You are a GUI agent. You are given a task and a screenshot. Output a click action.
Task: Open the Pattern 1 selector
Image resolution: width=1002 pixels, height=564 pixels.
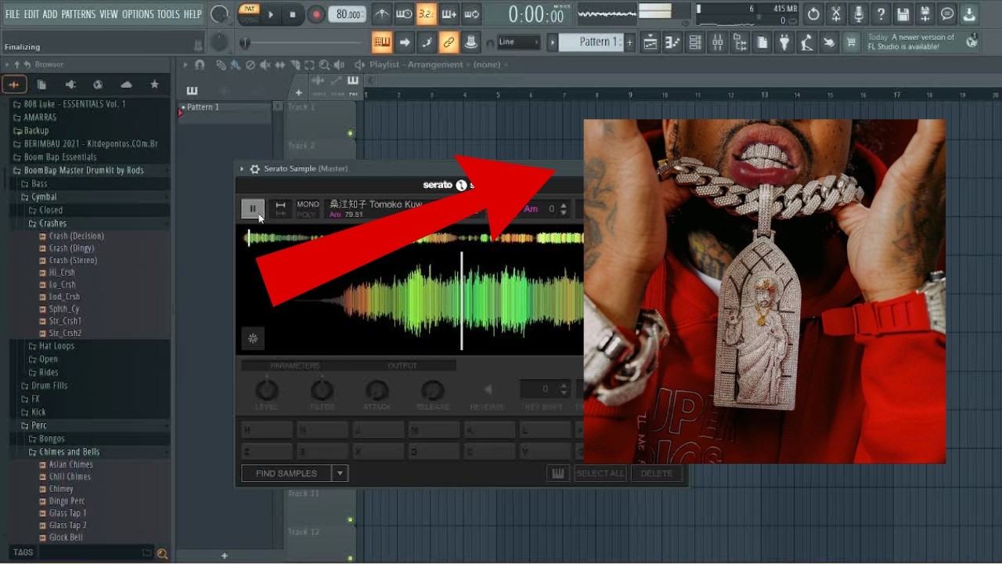(x=591, y=42)
